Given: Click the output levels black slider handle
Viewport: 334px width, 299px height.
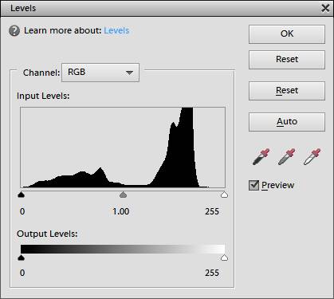Looking at the screenshot, I should [21, 258].
